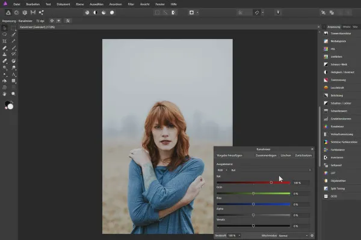Click the Zusammenlegen button

(x=266, y=155)
